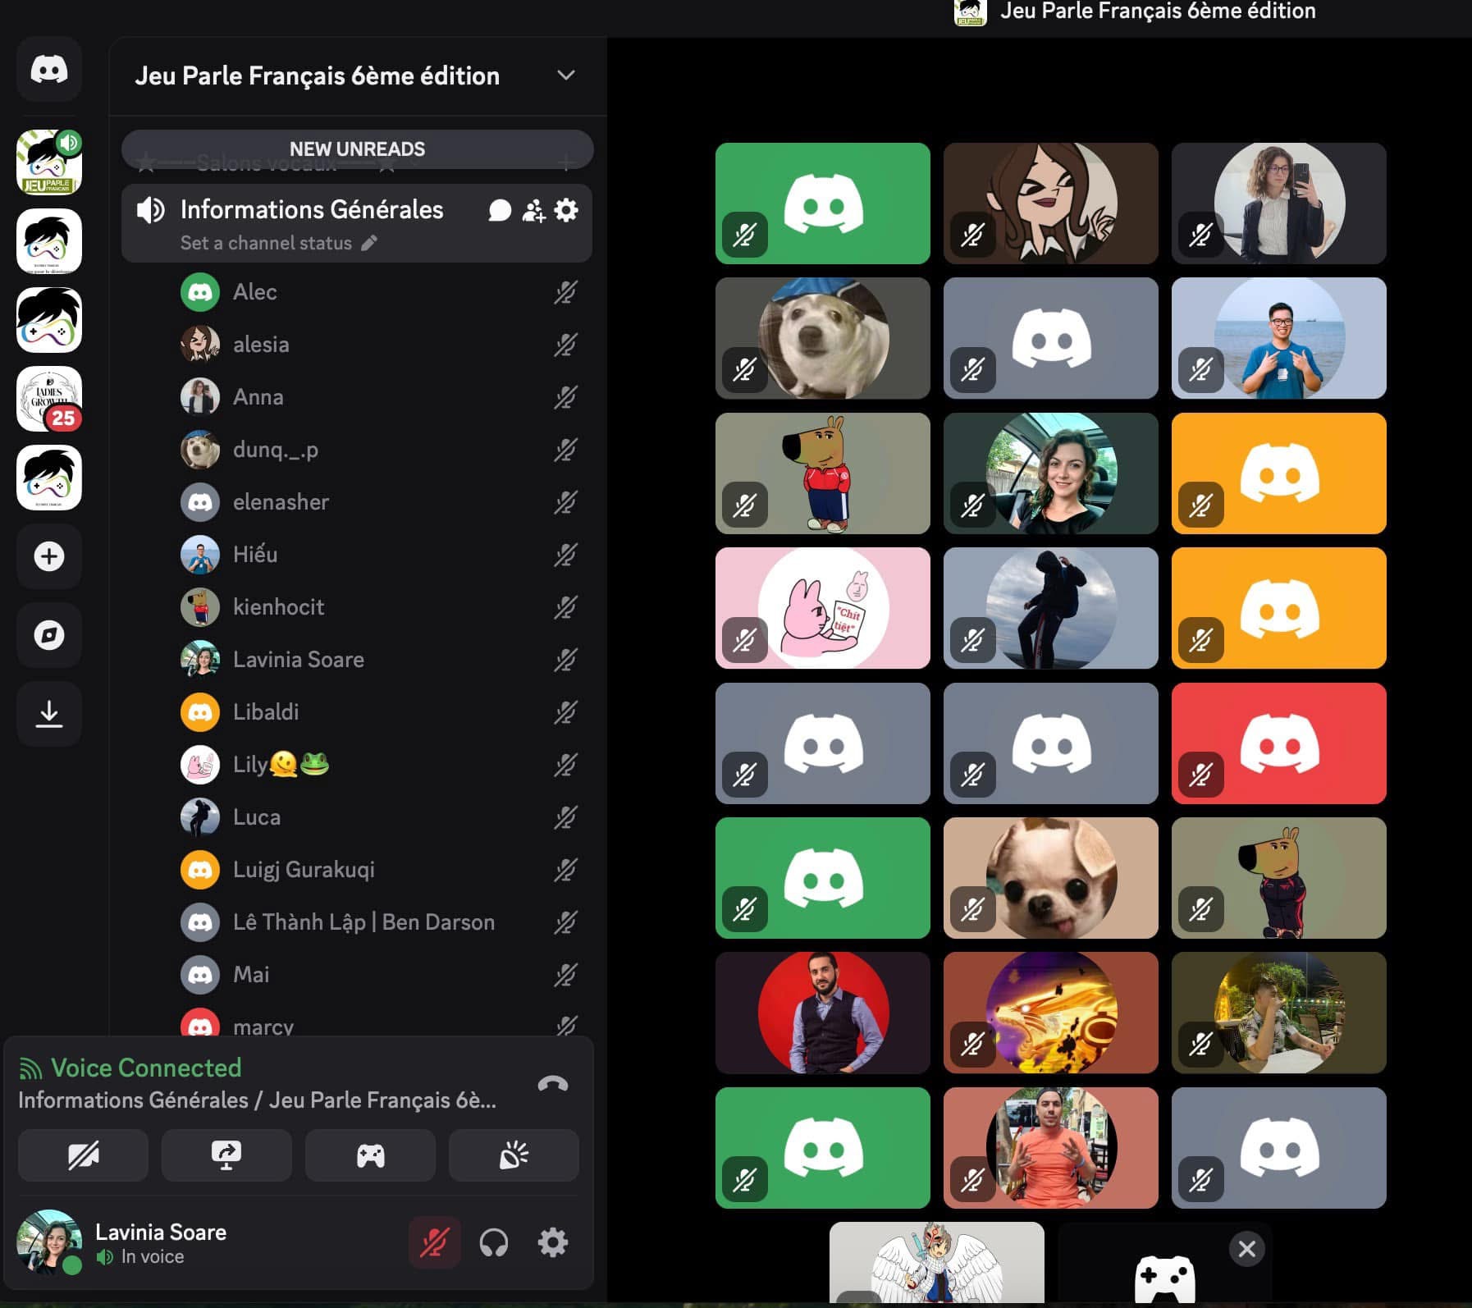Turn on camera in voice panel
This screenshot has height=1308, width=1472.
tap(83, 1155)
